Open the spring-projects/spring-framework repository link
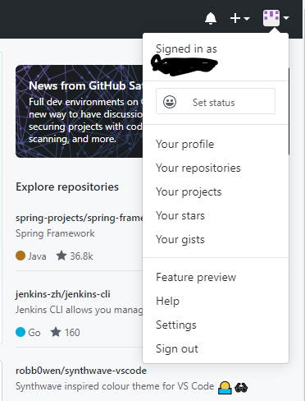The height and width of the screenshot is (401, 305). [x=80, y=218]
